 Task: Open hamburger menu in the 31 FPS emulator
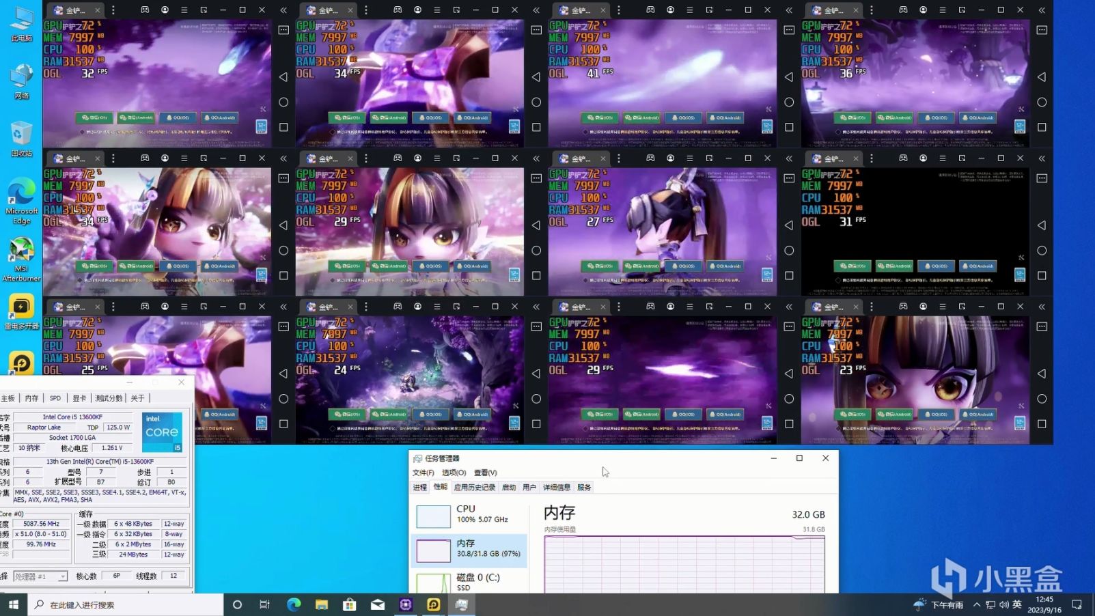coord(943,158)
